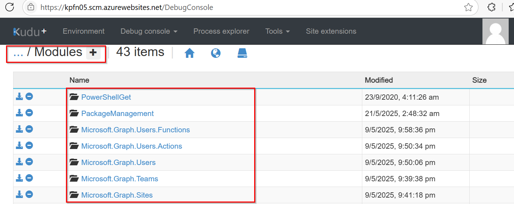Viewport: 514px width, 204px height.
Task: Click the Modified column header
Action: pyautogui.click(x=379, y=80)
